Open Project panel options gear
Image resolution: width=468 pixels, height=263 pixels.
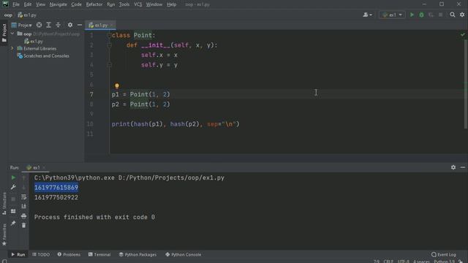click(x=70, y=25)
